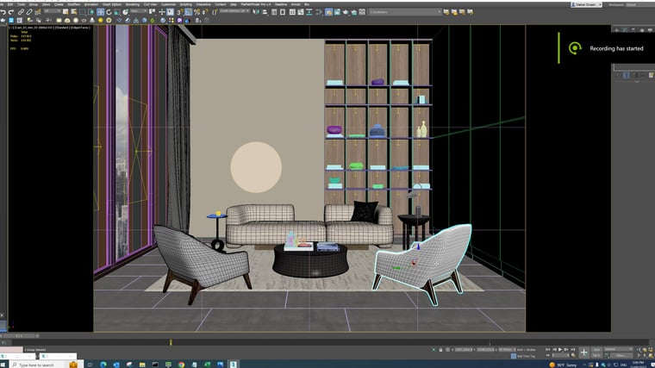655x368 pixels.
Task: Click the Align tool icon
Action: click(265, 12)
